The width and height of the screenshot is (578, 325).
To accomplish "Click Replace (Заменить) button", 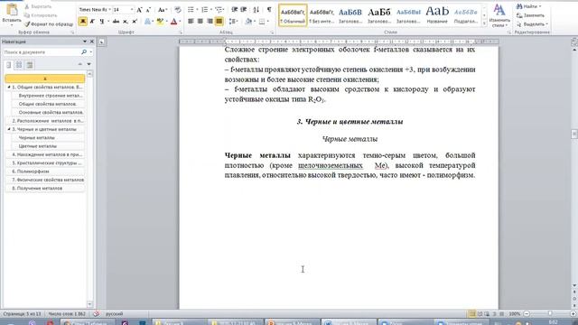I will tap(530, 15).
